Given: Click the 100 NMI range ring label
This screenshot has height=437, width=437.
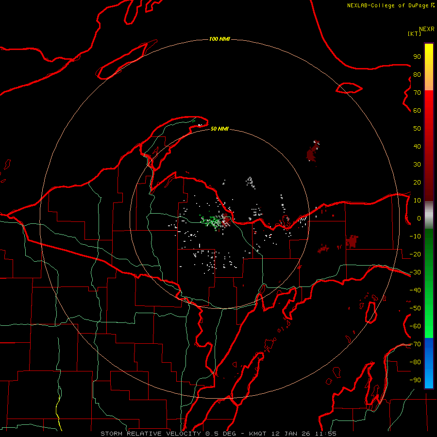Looking at the screenshot, I should 219,39.
